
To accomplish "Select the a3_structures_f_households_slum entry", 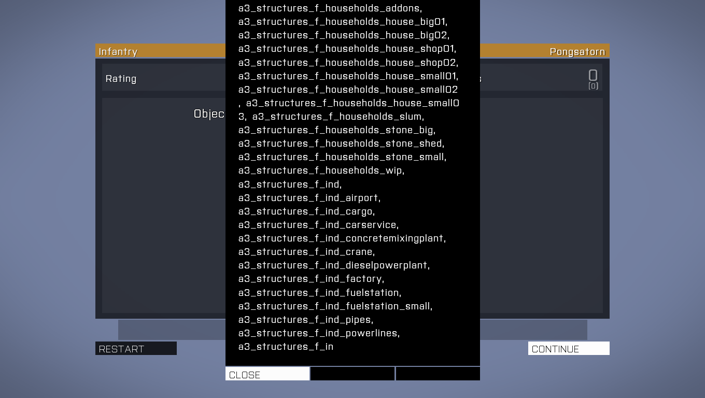I will pos(338,116).
